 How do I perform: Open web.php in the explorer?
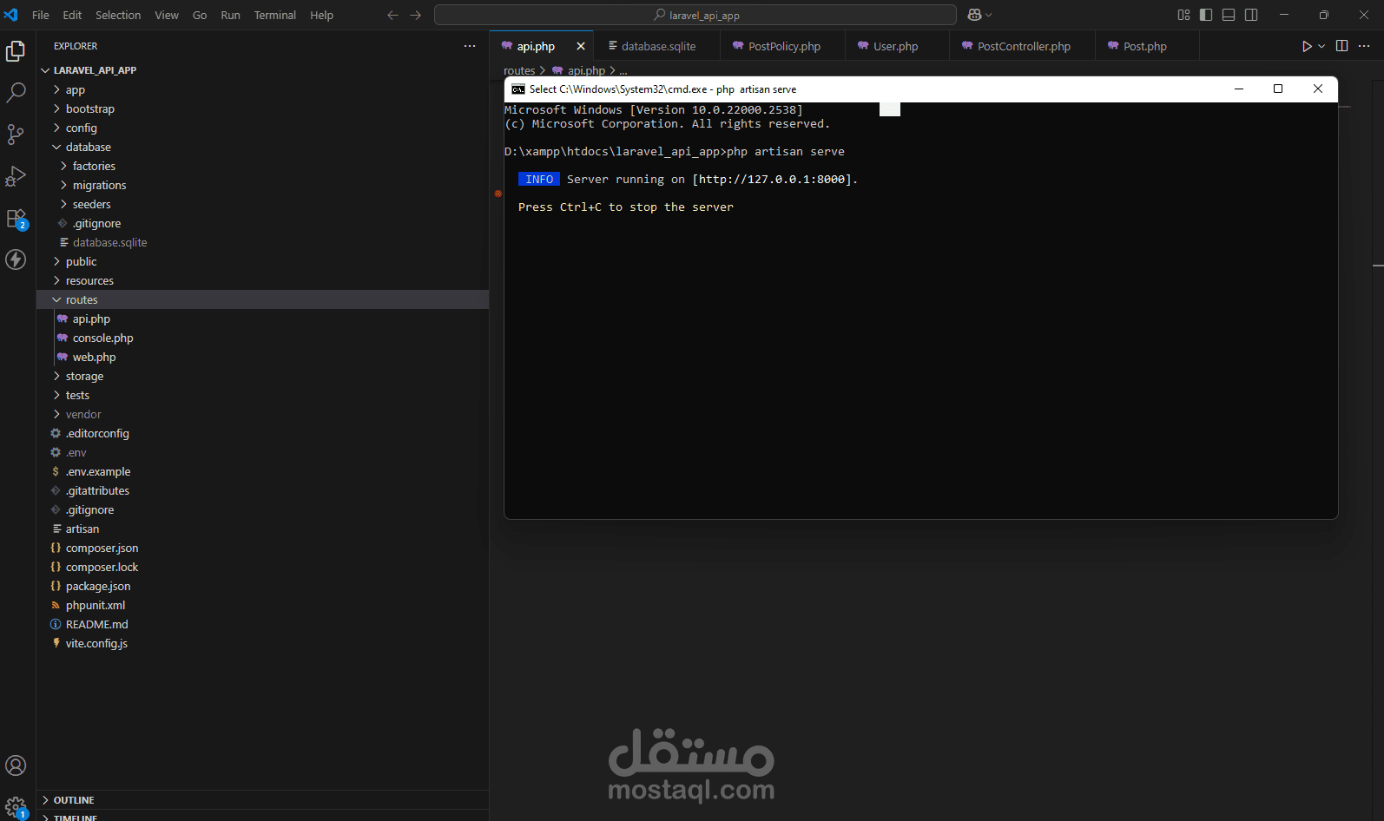click(94, 357)
